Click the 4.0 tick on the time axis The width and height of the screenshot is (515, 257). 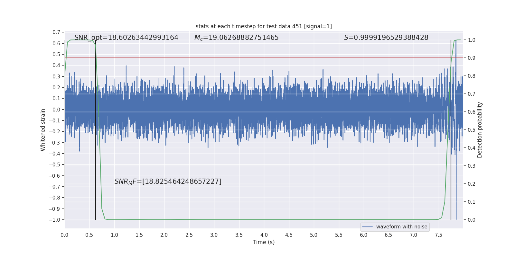[264, 235]
